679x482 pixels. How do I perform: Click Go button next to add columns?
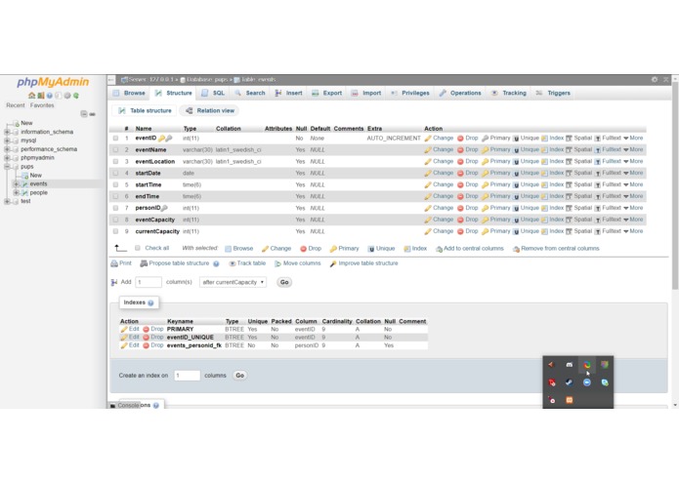tap(284, 282)
